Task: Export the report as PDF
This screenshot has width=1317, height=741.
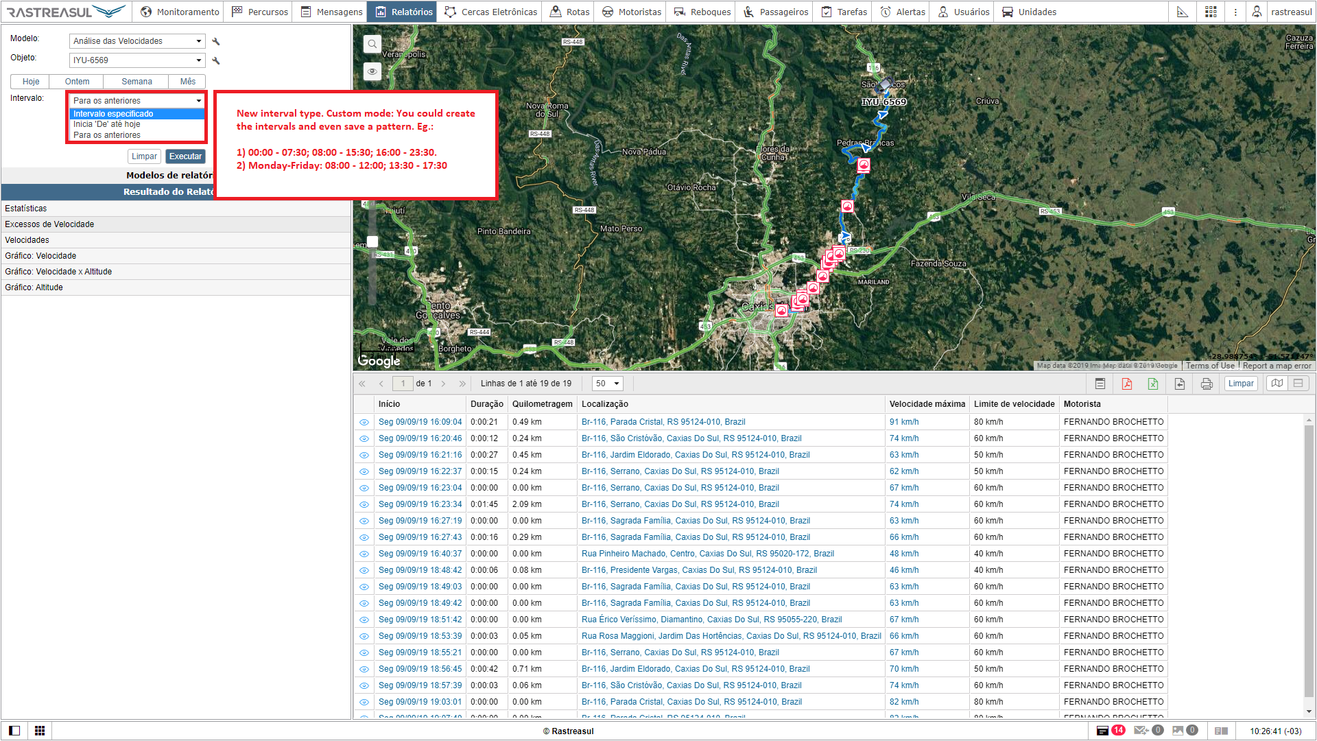Action: pyautogui.click(x=1126, y=384)
